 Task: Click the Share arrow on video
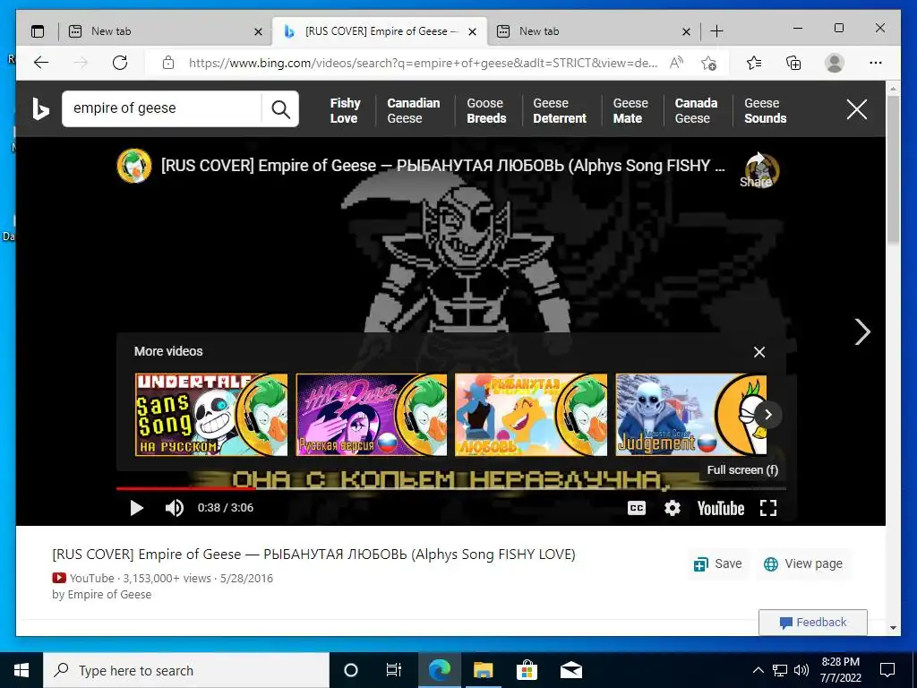pyautogui.click(x=758, y=170)
